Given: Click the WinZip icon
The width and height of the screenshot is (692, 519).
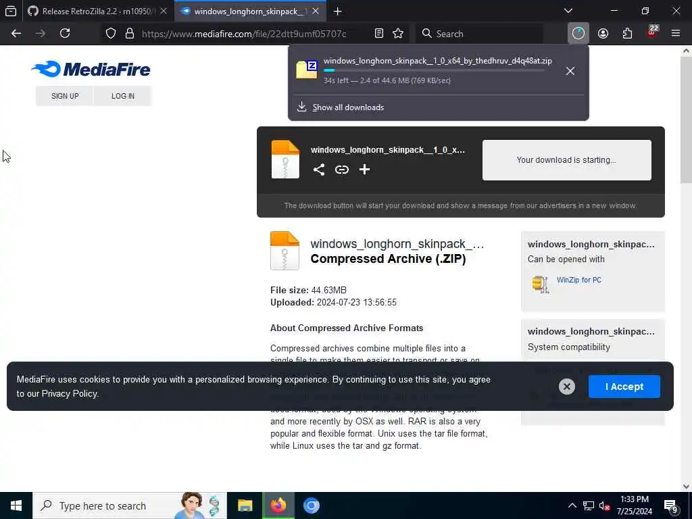Looking at the screenshot, I should pyautogui.click(x=540, y=285).
